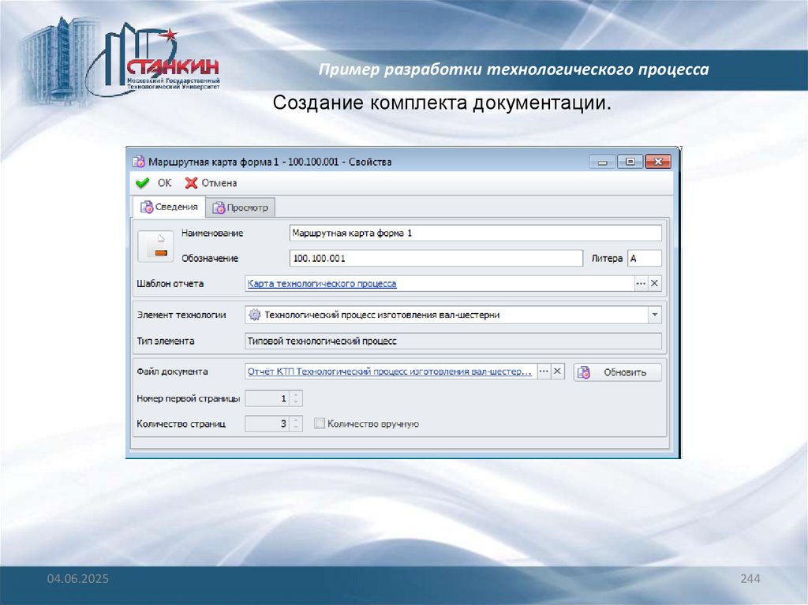
Task: Browse for Шаблон отчета with ellipsis button
Action: (641, 283)
